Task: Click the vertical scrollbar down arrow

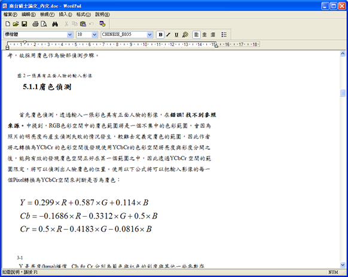Action: (x=343, y=264)
